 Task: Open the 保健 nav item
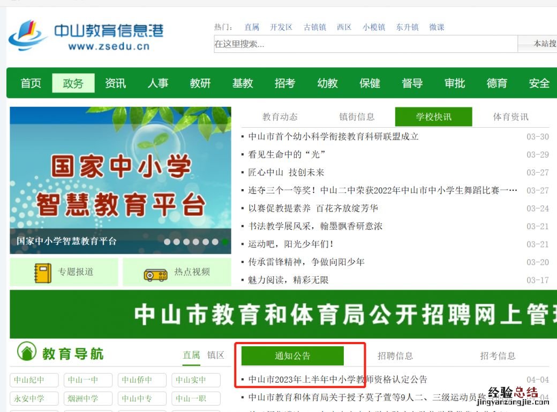pos(370,83)
